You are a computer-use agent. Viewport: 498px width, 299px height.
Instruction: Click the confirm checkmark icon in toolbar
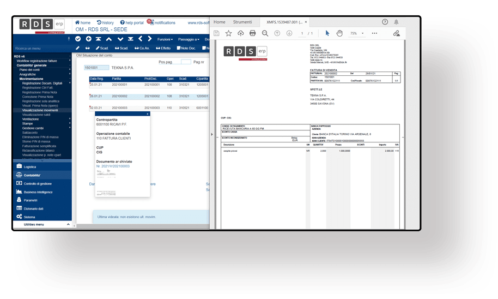(78, 39)
